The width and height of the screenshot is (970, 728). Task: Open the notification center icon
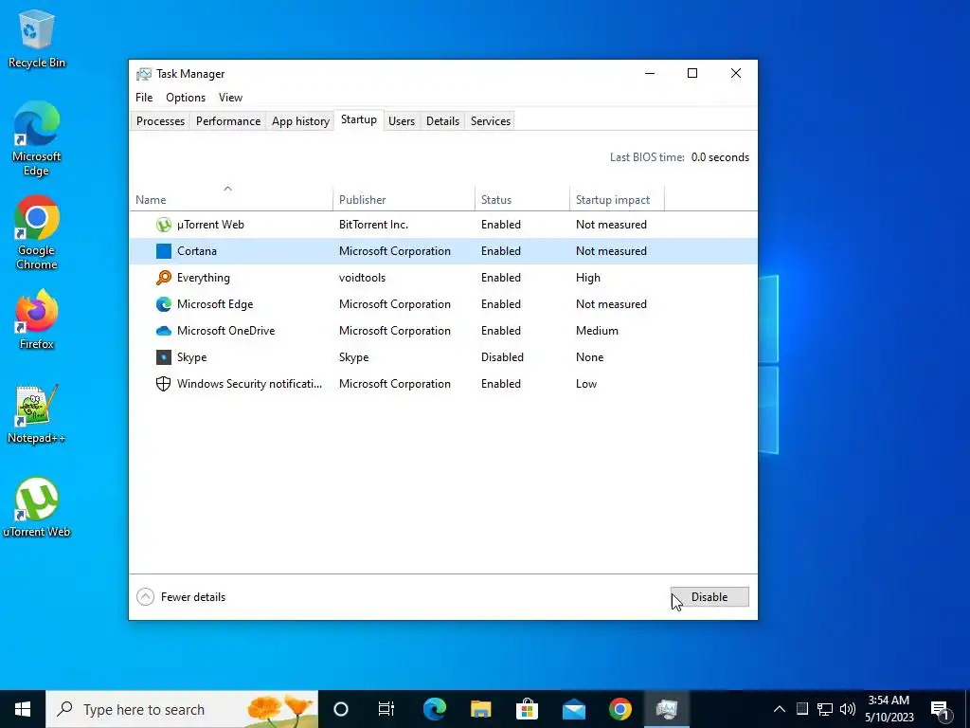coord(940,710)
